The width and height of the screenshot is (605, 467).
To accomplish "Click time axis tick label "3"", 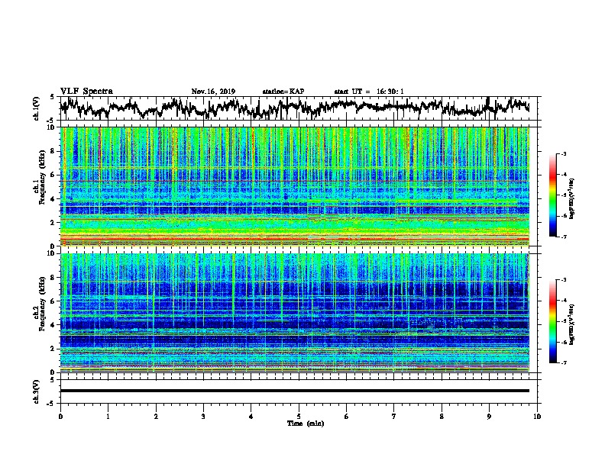I will coord(203,417).
